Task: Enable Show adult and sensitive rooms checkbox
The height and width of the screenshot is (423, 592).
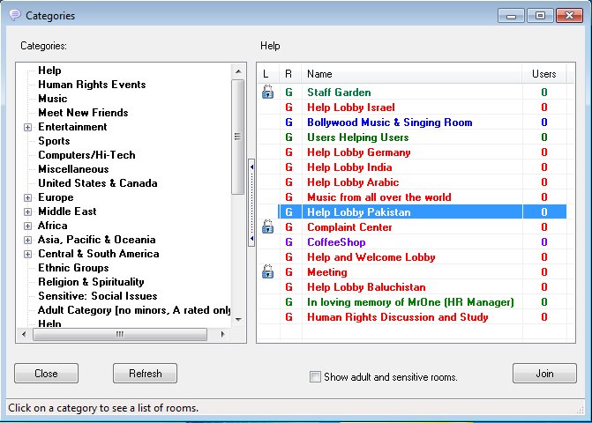Action: tap(315, 377)
